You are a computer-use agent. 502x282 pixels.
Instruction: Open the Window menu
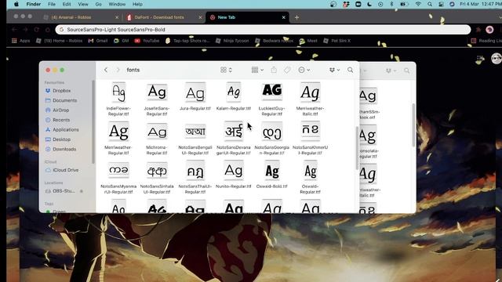coord(117,4)
